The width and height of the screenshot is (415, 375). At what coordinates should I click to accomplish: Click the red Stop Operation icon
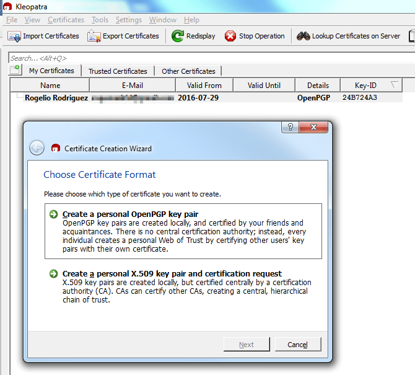(230, 36)
